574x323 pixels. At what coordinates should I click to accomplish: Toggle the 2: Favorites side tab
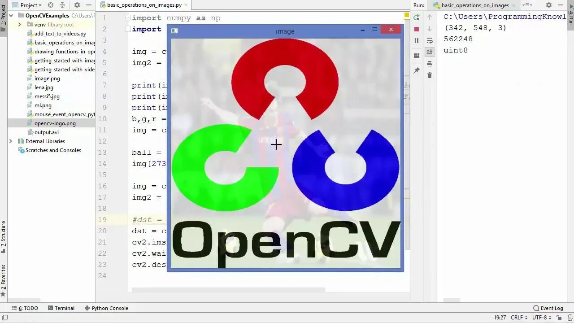(4, 281)
